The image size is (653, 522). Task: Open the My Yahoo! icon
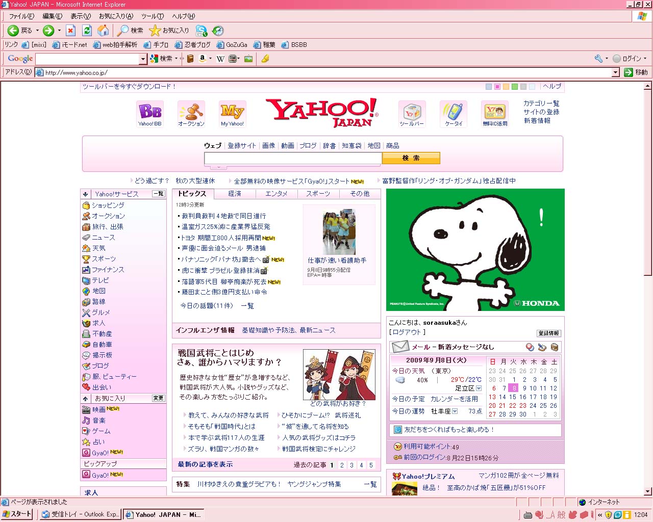(232, 114)
